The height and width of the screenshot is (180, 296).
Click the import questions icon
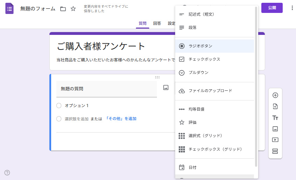(275, 106)
